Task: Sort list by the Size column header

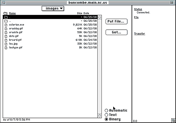Action: pos(79,13)
